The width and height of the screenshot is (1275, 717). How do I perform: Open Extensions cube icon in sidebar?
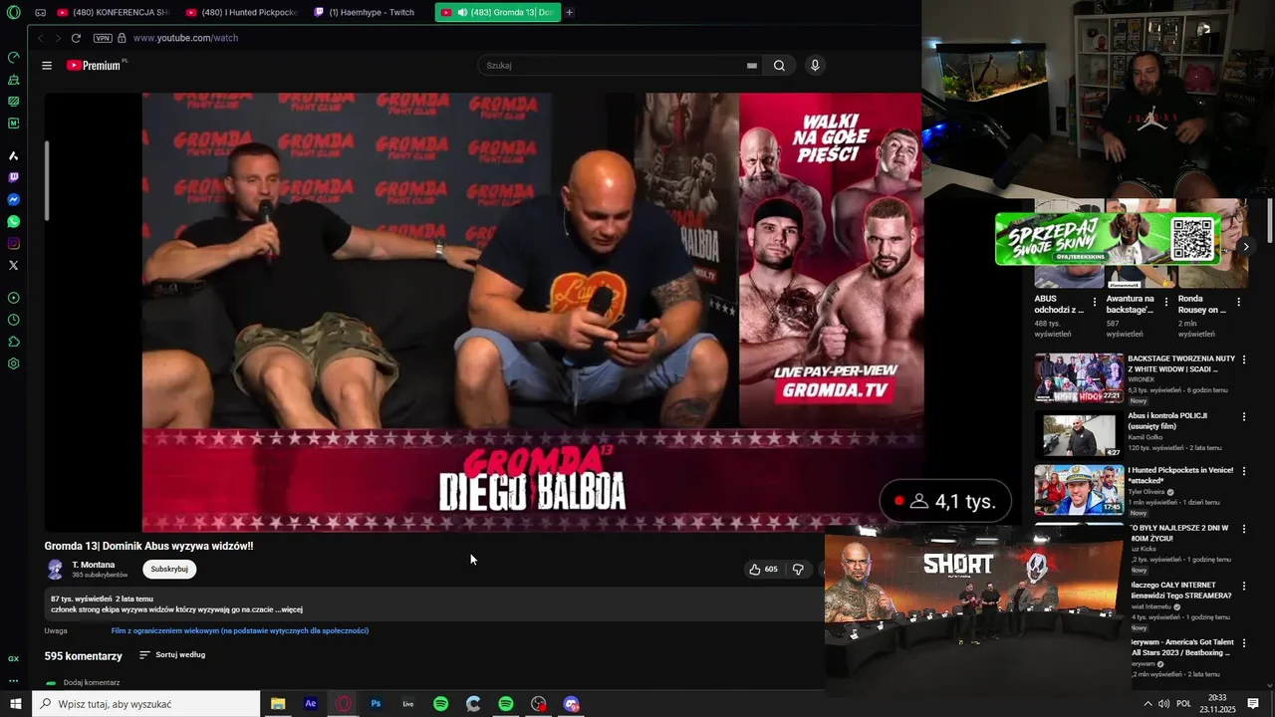coord(13,342)
